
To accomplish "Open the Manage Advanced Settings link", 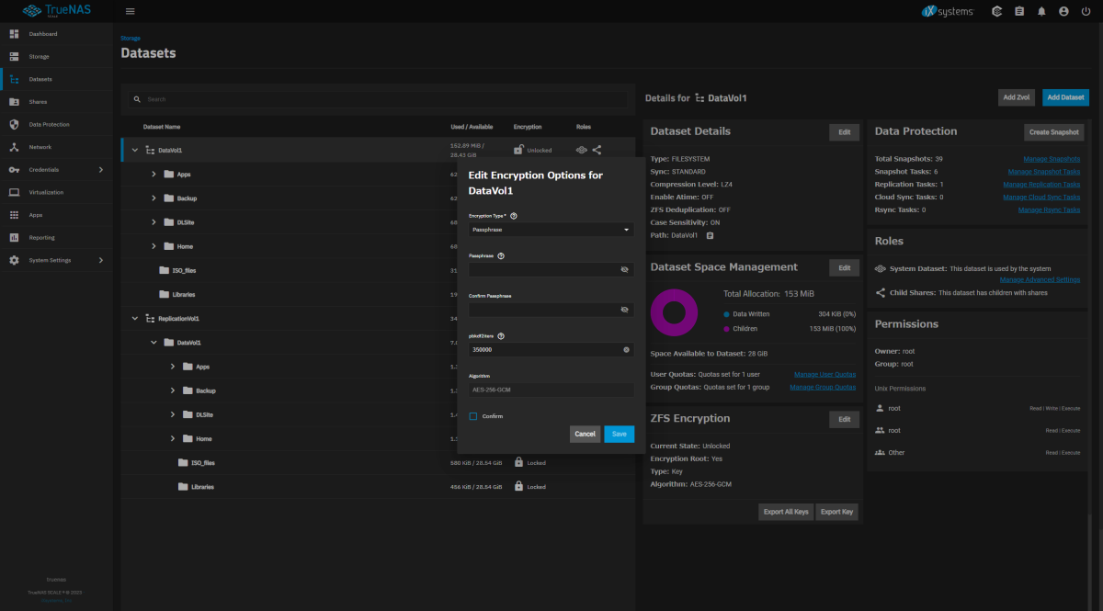I will pos(1040,279).
